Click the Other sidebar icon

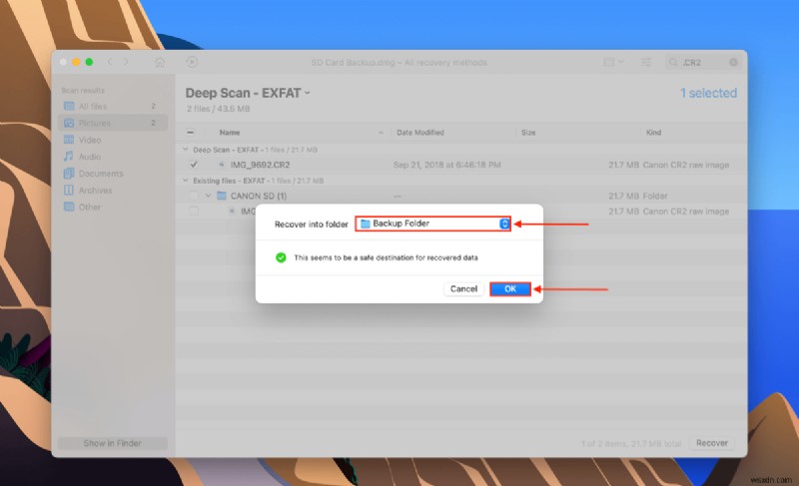[x=69, y=207]
